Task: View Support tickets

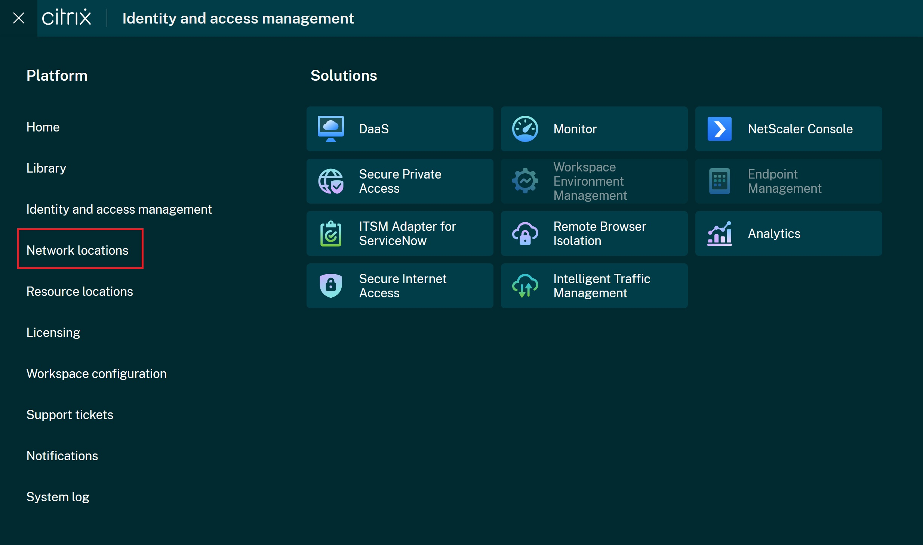Action: [x=70, y=414]
